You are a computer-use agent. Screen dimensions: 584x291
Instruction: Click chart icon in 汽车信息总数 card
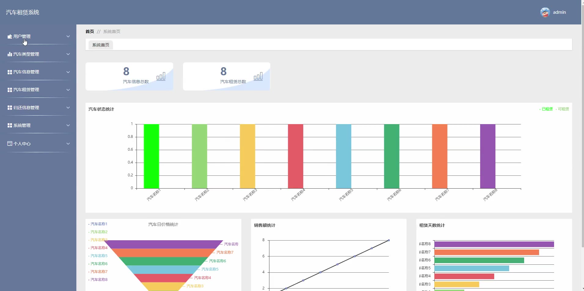tap(161, 76)
